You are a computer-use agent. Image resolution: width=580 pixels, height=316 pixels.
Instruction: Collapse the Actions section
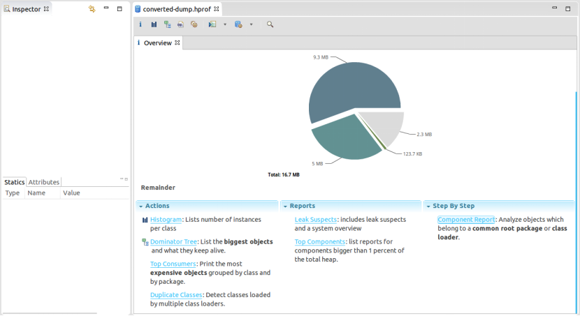(x=141, y=206)
